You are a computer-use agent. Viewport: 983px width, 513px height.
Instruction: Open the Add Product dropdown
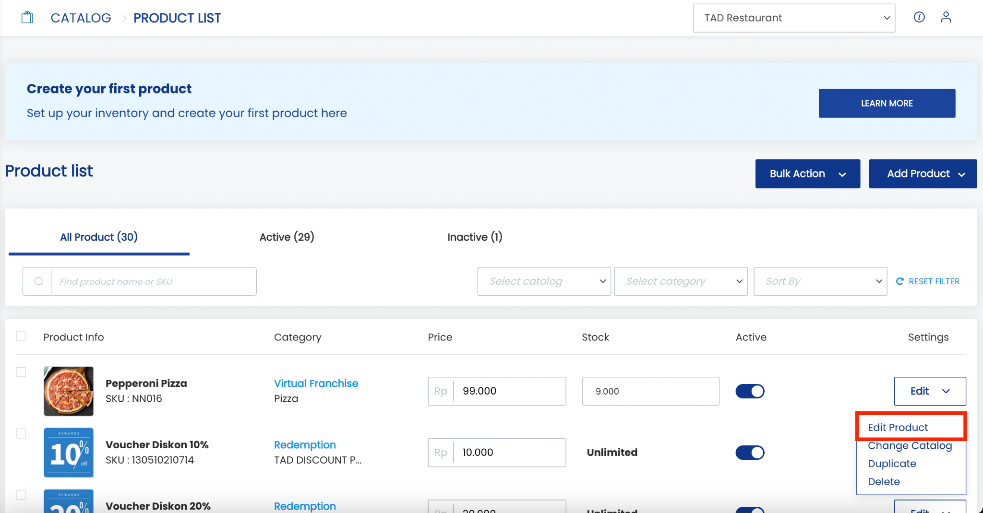pyautogui.click(x=923, y=174)
